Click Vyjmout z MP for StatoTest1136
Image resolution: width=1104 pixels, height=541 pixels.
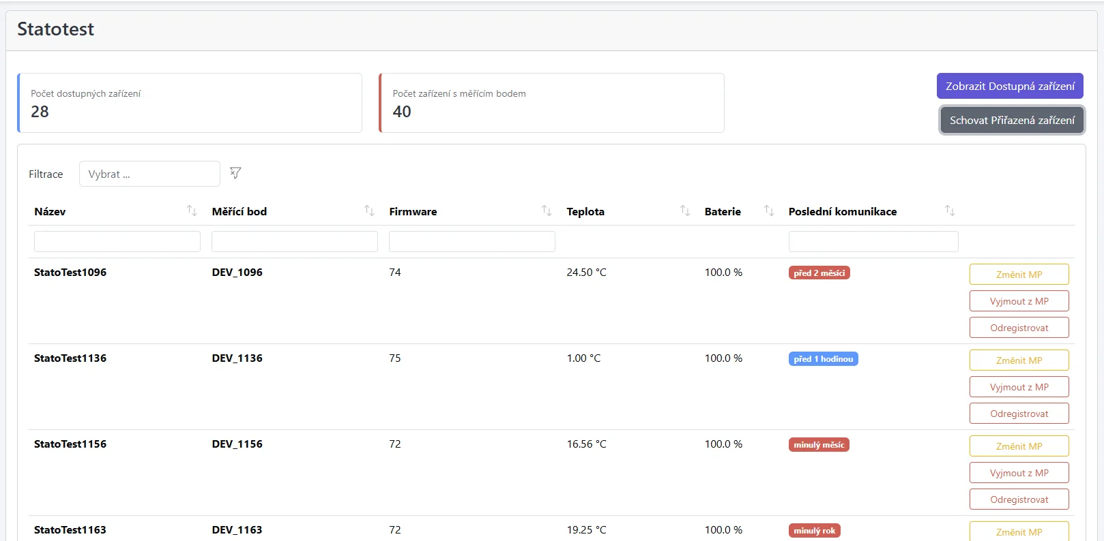tap(1019, 387)
